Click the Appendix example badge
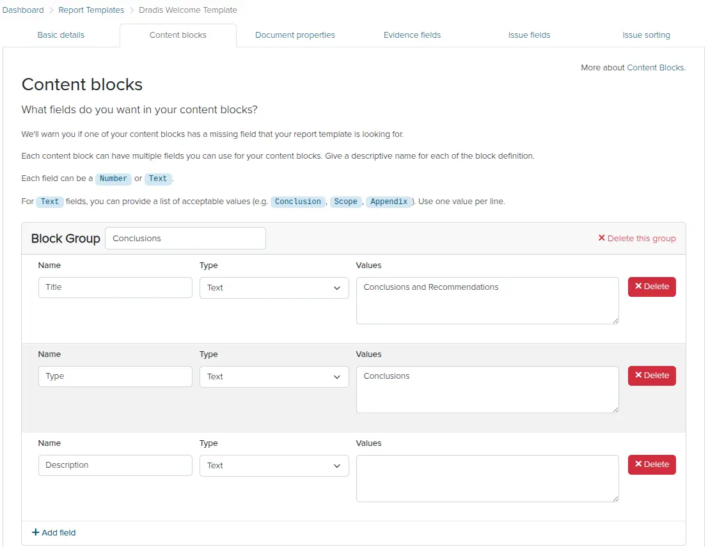 389,202
